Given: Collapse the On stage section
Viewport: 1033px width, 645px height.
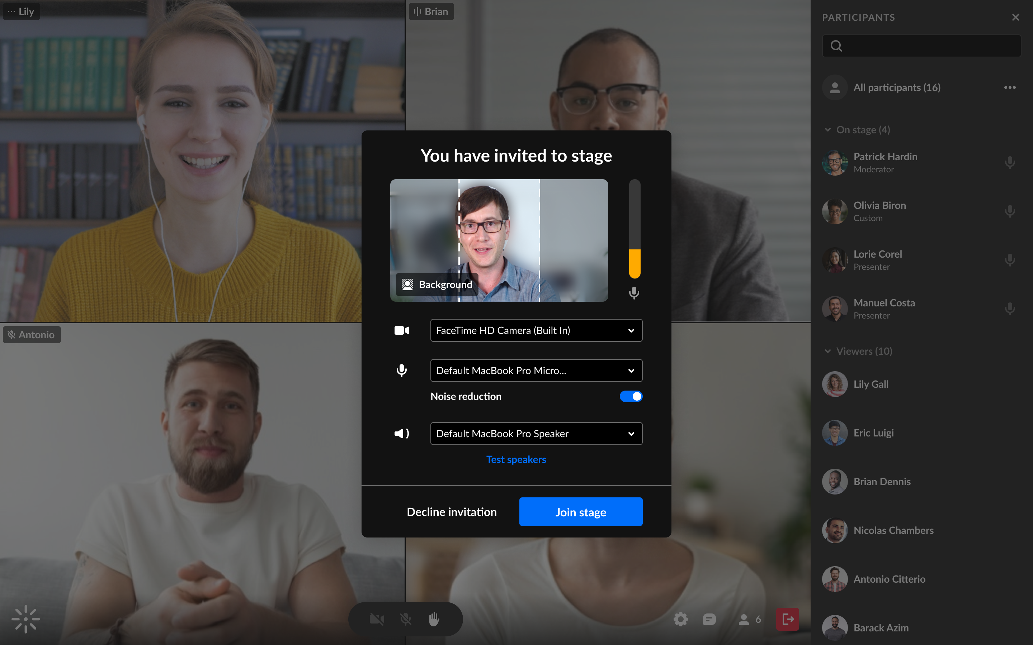Looking at the screenshot, I should (828, 130).
